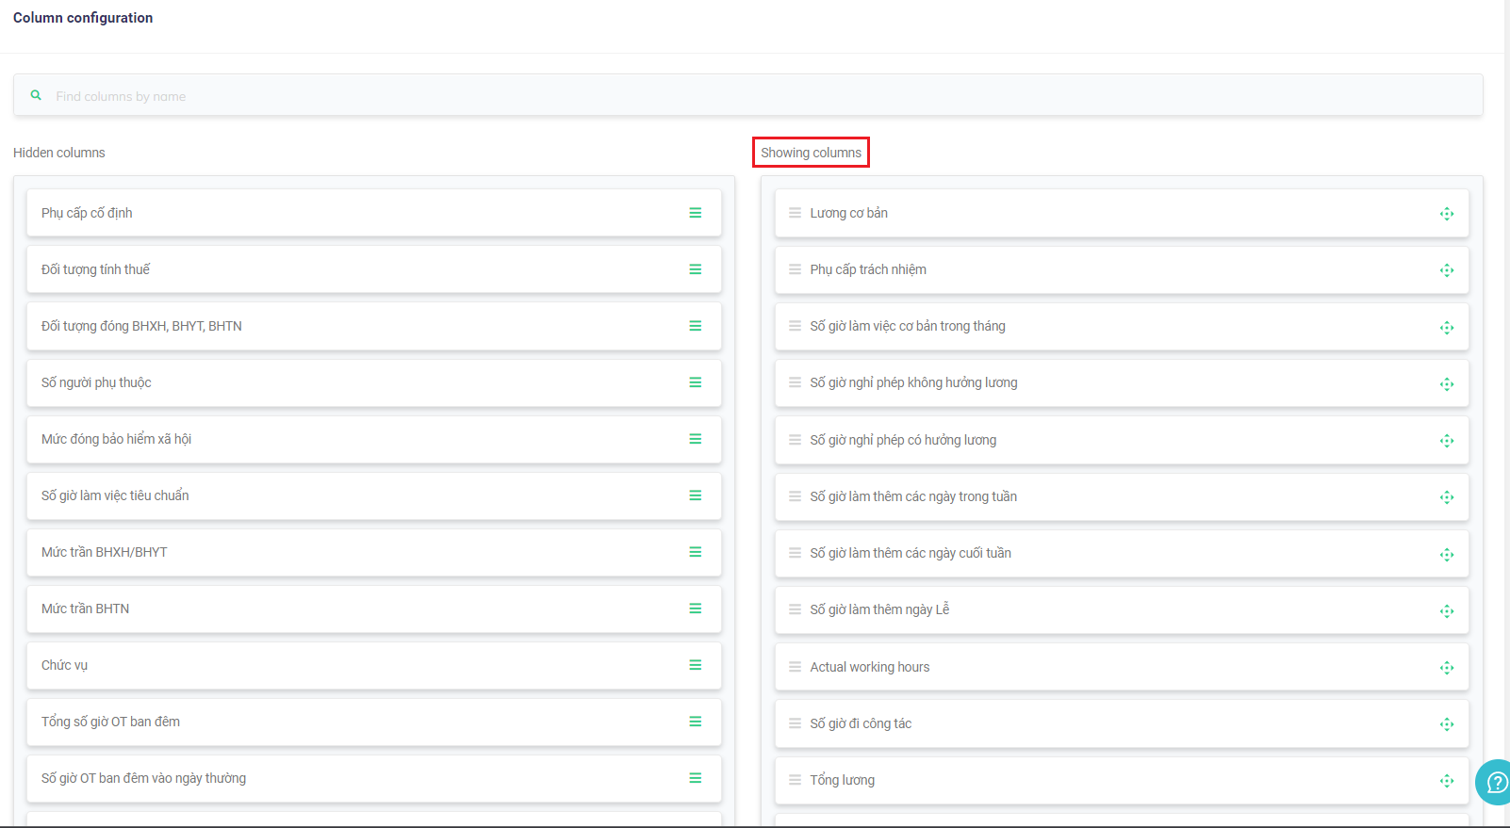Click the menu icon for Mức trần BHXH/BHYT
1510x828 pixels.
tap(695, 552)
